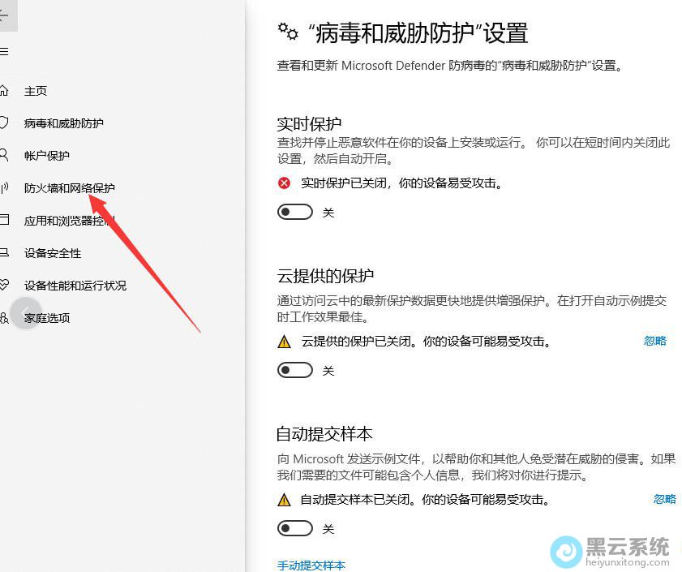Click the laptop icon for 设备安全性
Viewport: 682px width, 572px height.
pos(4,252)
